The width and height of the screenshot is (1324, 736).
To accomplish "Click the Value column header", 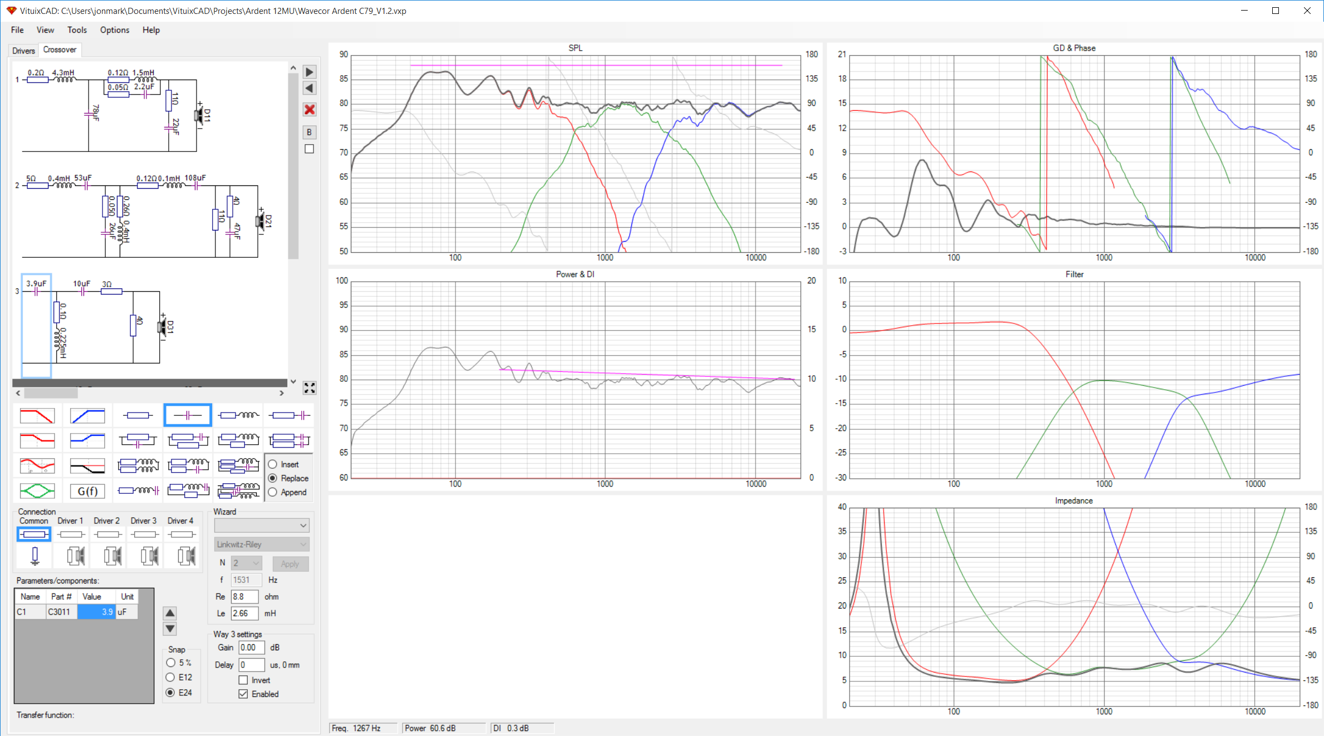I will pyautogui.click(x=96, y=596).
